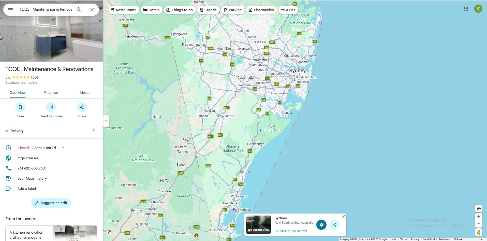Zoom out on the map
Screen dimensions: 487x241
[x=479, y=224]
